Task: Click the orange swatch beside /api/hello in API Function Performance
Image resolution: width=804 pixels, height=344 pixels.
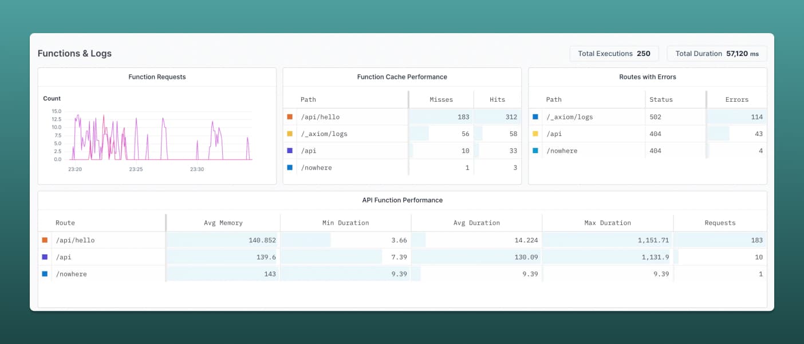Action: tap(45, 240)
